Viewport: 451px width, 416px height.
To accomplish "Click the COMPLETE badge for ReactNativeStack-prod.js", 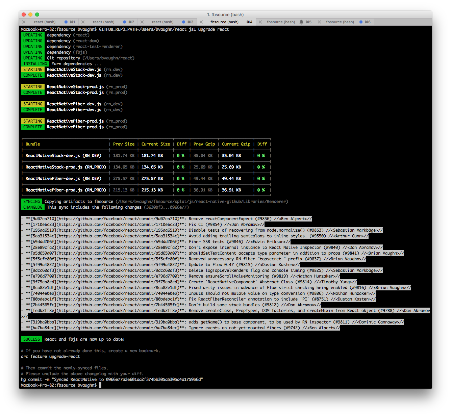I will pyautogui.click(x=33, y=93).
